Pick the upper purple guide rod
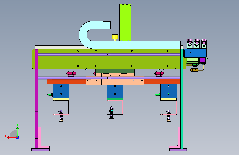This screenshot has height=155, width=239. pos(109,55)
